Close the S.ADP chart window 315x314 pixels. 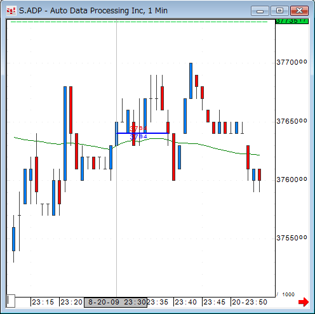[x=299, y=11]
